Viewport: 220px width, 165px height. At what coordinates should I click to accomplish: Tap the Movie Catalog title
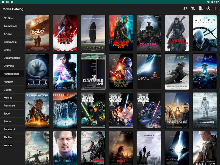(13, 9)
